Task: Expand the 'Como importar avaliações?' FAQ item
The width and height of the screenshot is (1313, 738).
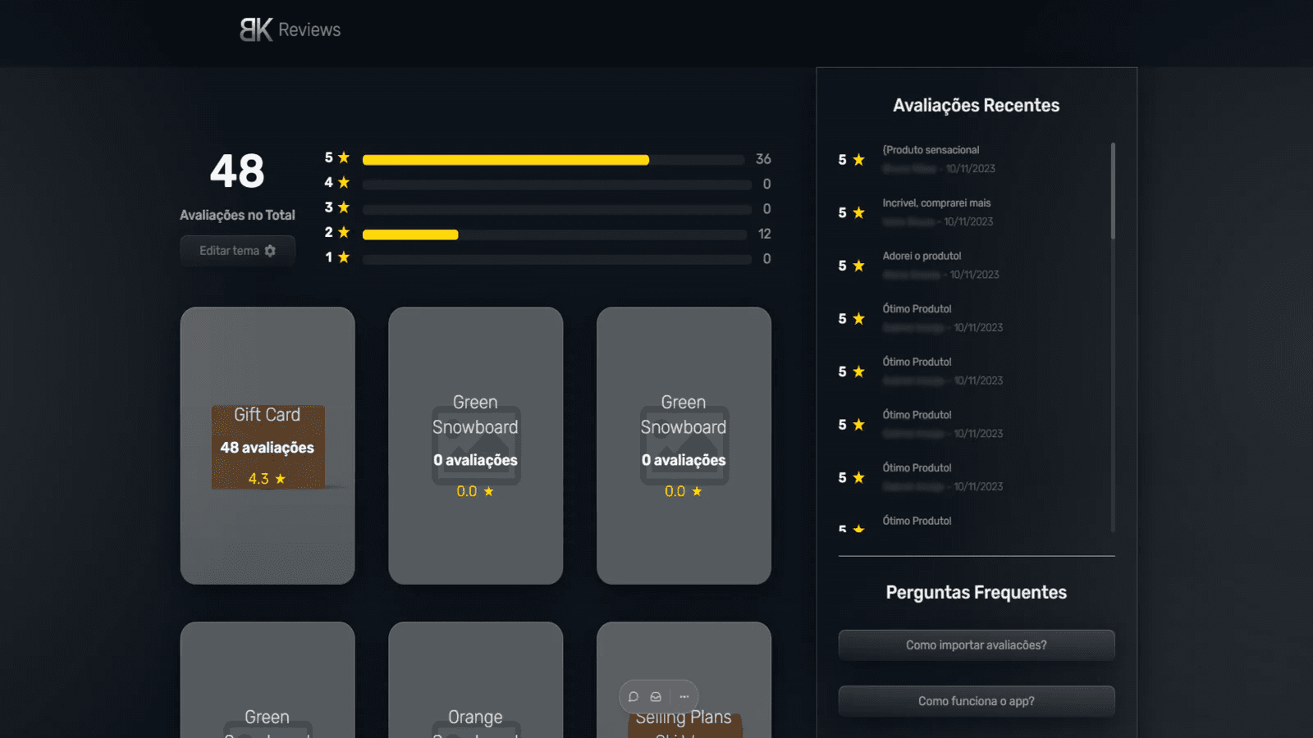Action: (x=976, y=645)
